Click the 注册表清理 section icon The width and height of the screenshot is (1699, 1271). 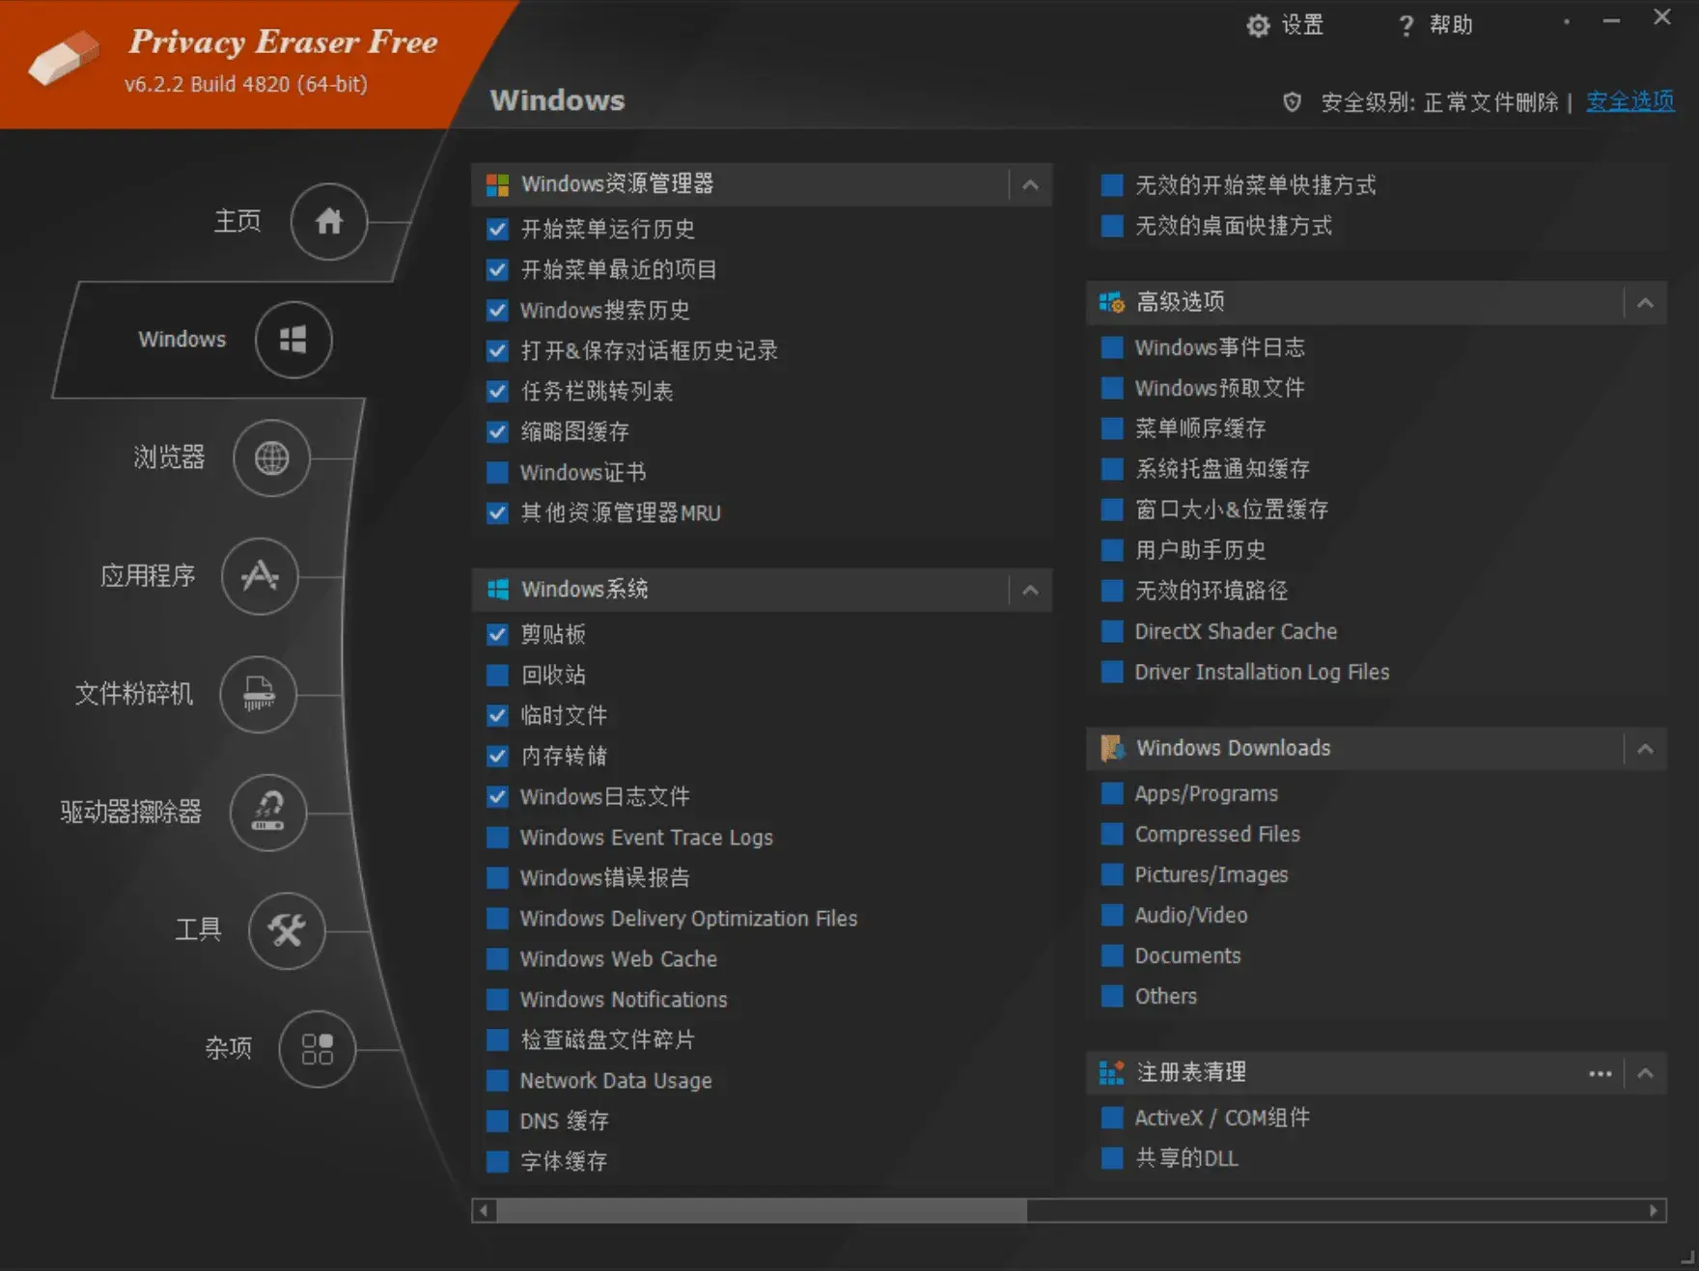1111,1073
